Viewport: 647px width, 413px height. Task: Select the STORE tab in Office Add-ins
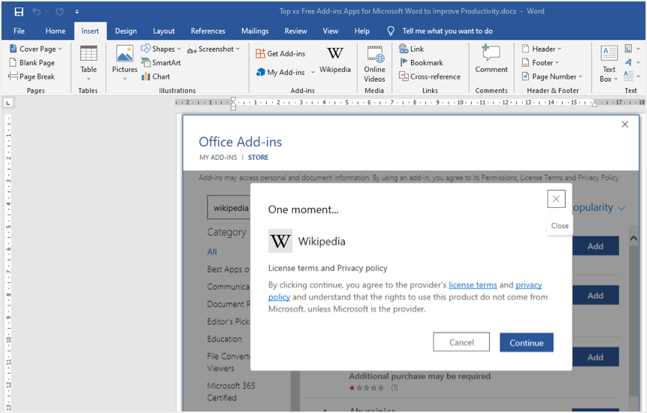pos(258,158)
